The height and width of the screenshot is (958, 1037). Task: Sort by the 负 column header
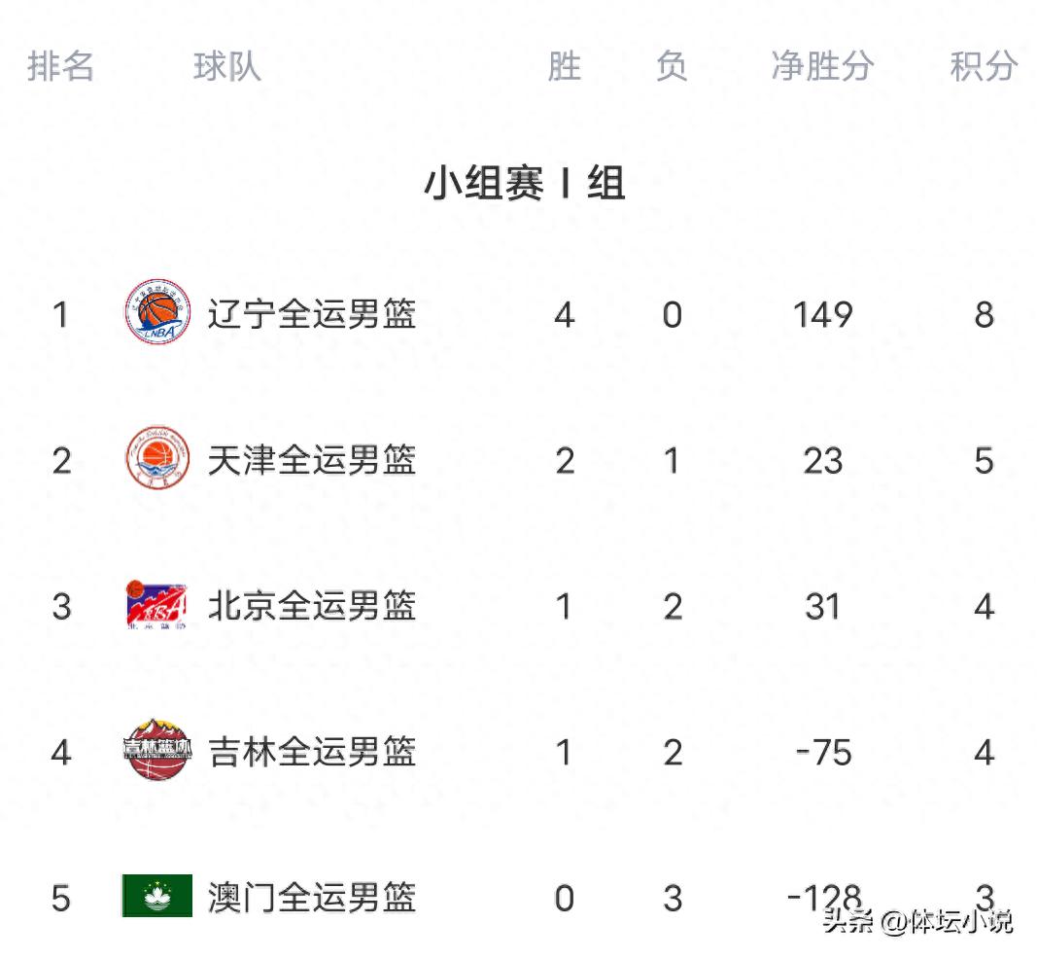click(672, 66)
